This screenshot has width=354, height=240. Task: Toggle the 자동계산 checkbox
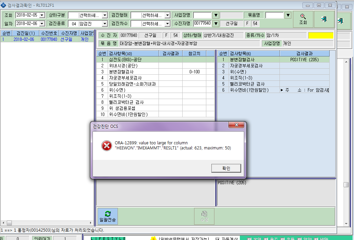217,239
